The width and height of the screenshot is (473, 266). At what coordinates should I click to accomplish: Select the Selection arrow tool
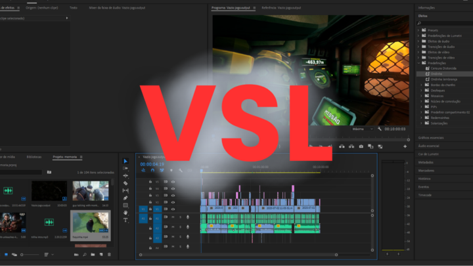tap(125, 162)
